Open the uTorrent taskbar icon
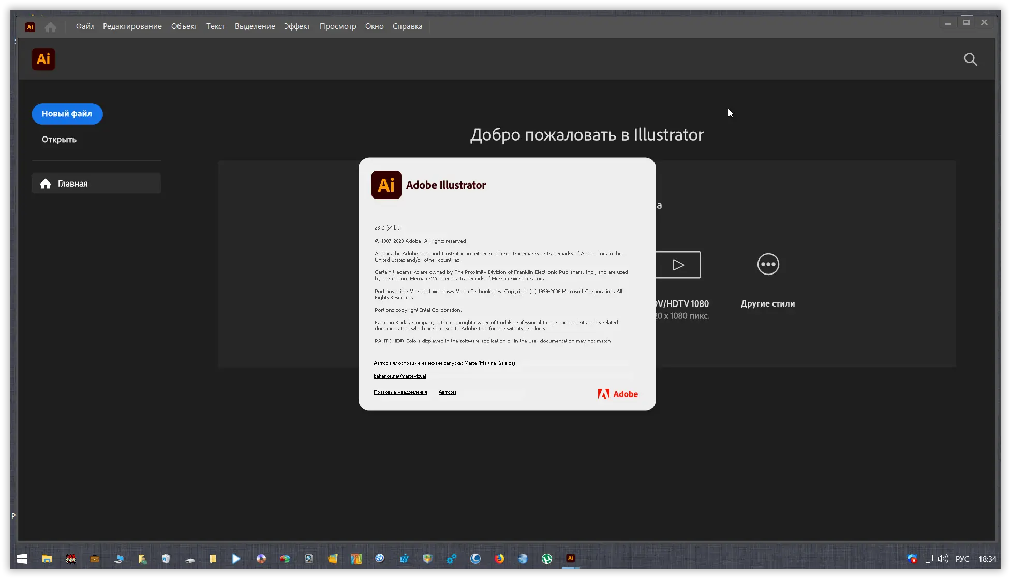This screenshot has width=1011, height=579. click(x=547, y=559)
